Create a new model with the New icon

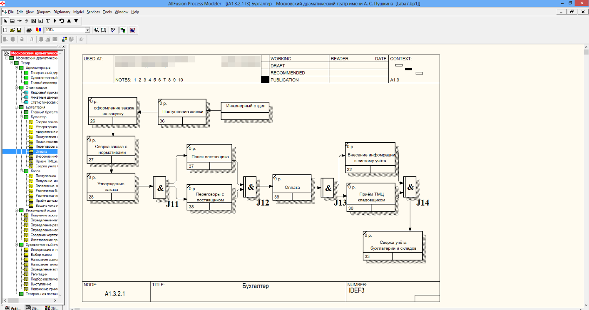click(x=5, y=30)
